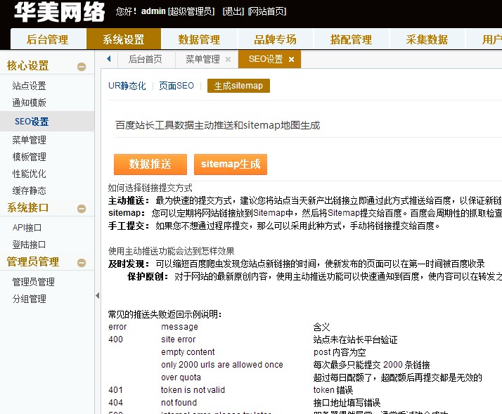Open the UR静态化 sub-tab
The width and height of the screenshot is (502, 414).
[x=127, y=86]
